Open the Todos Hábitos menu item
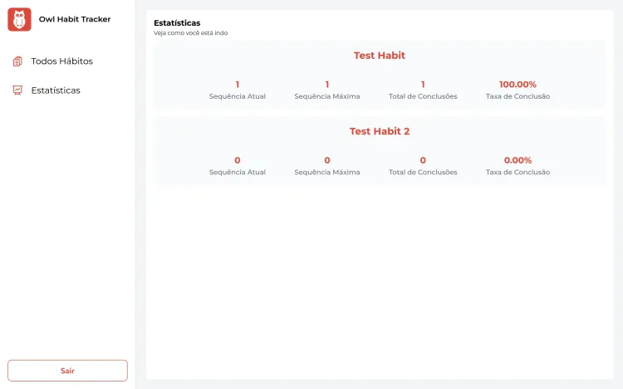The height and width of the screenshot is (389, 623). click(61, 61)
